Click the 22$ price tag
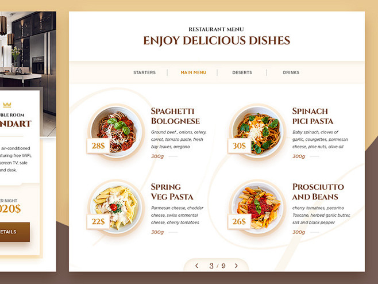Viewport: 378px width, 284px height. point(98,221)
